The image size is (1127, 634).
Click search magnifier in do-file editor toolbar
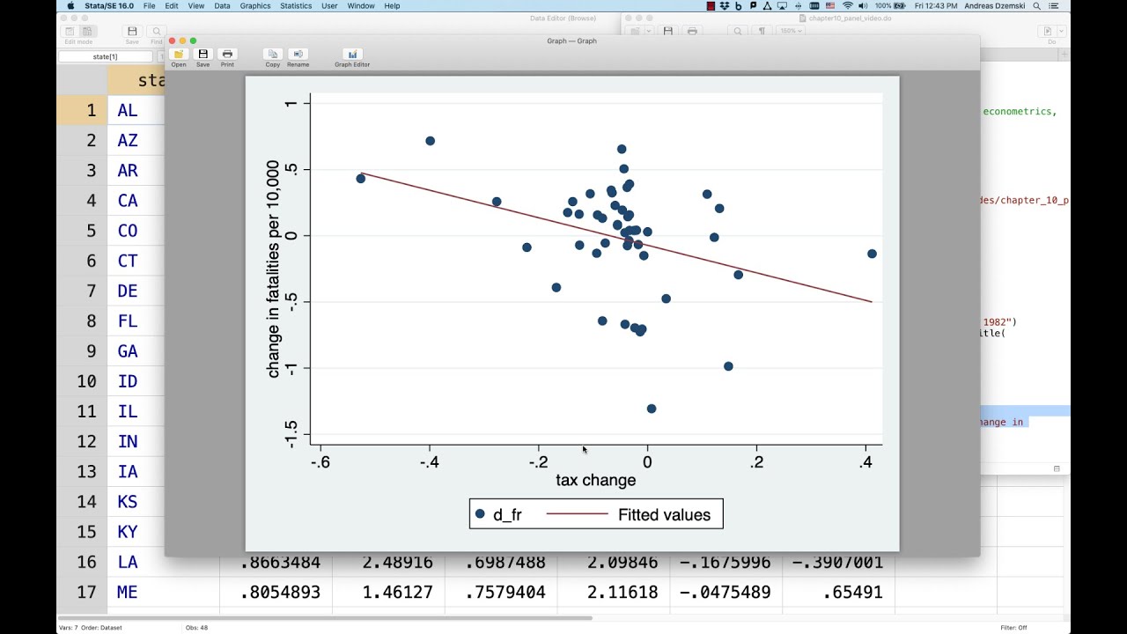pos(738,31)
